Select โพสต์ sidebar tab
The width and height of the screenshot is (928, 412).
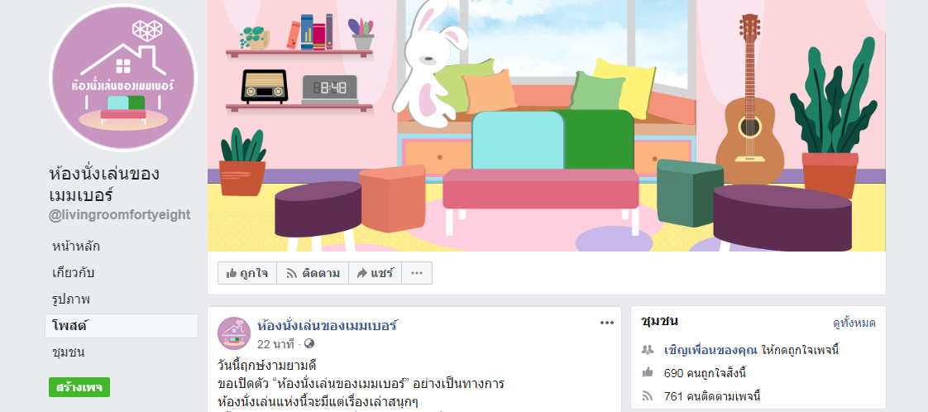point(69,326)
